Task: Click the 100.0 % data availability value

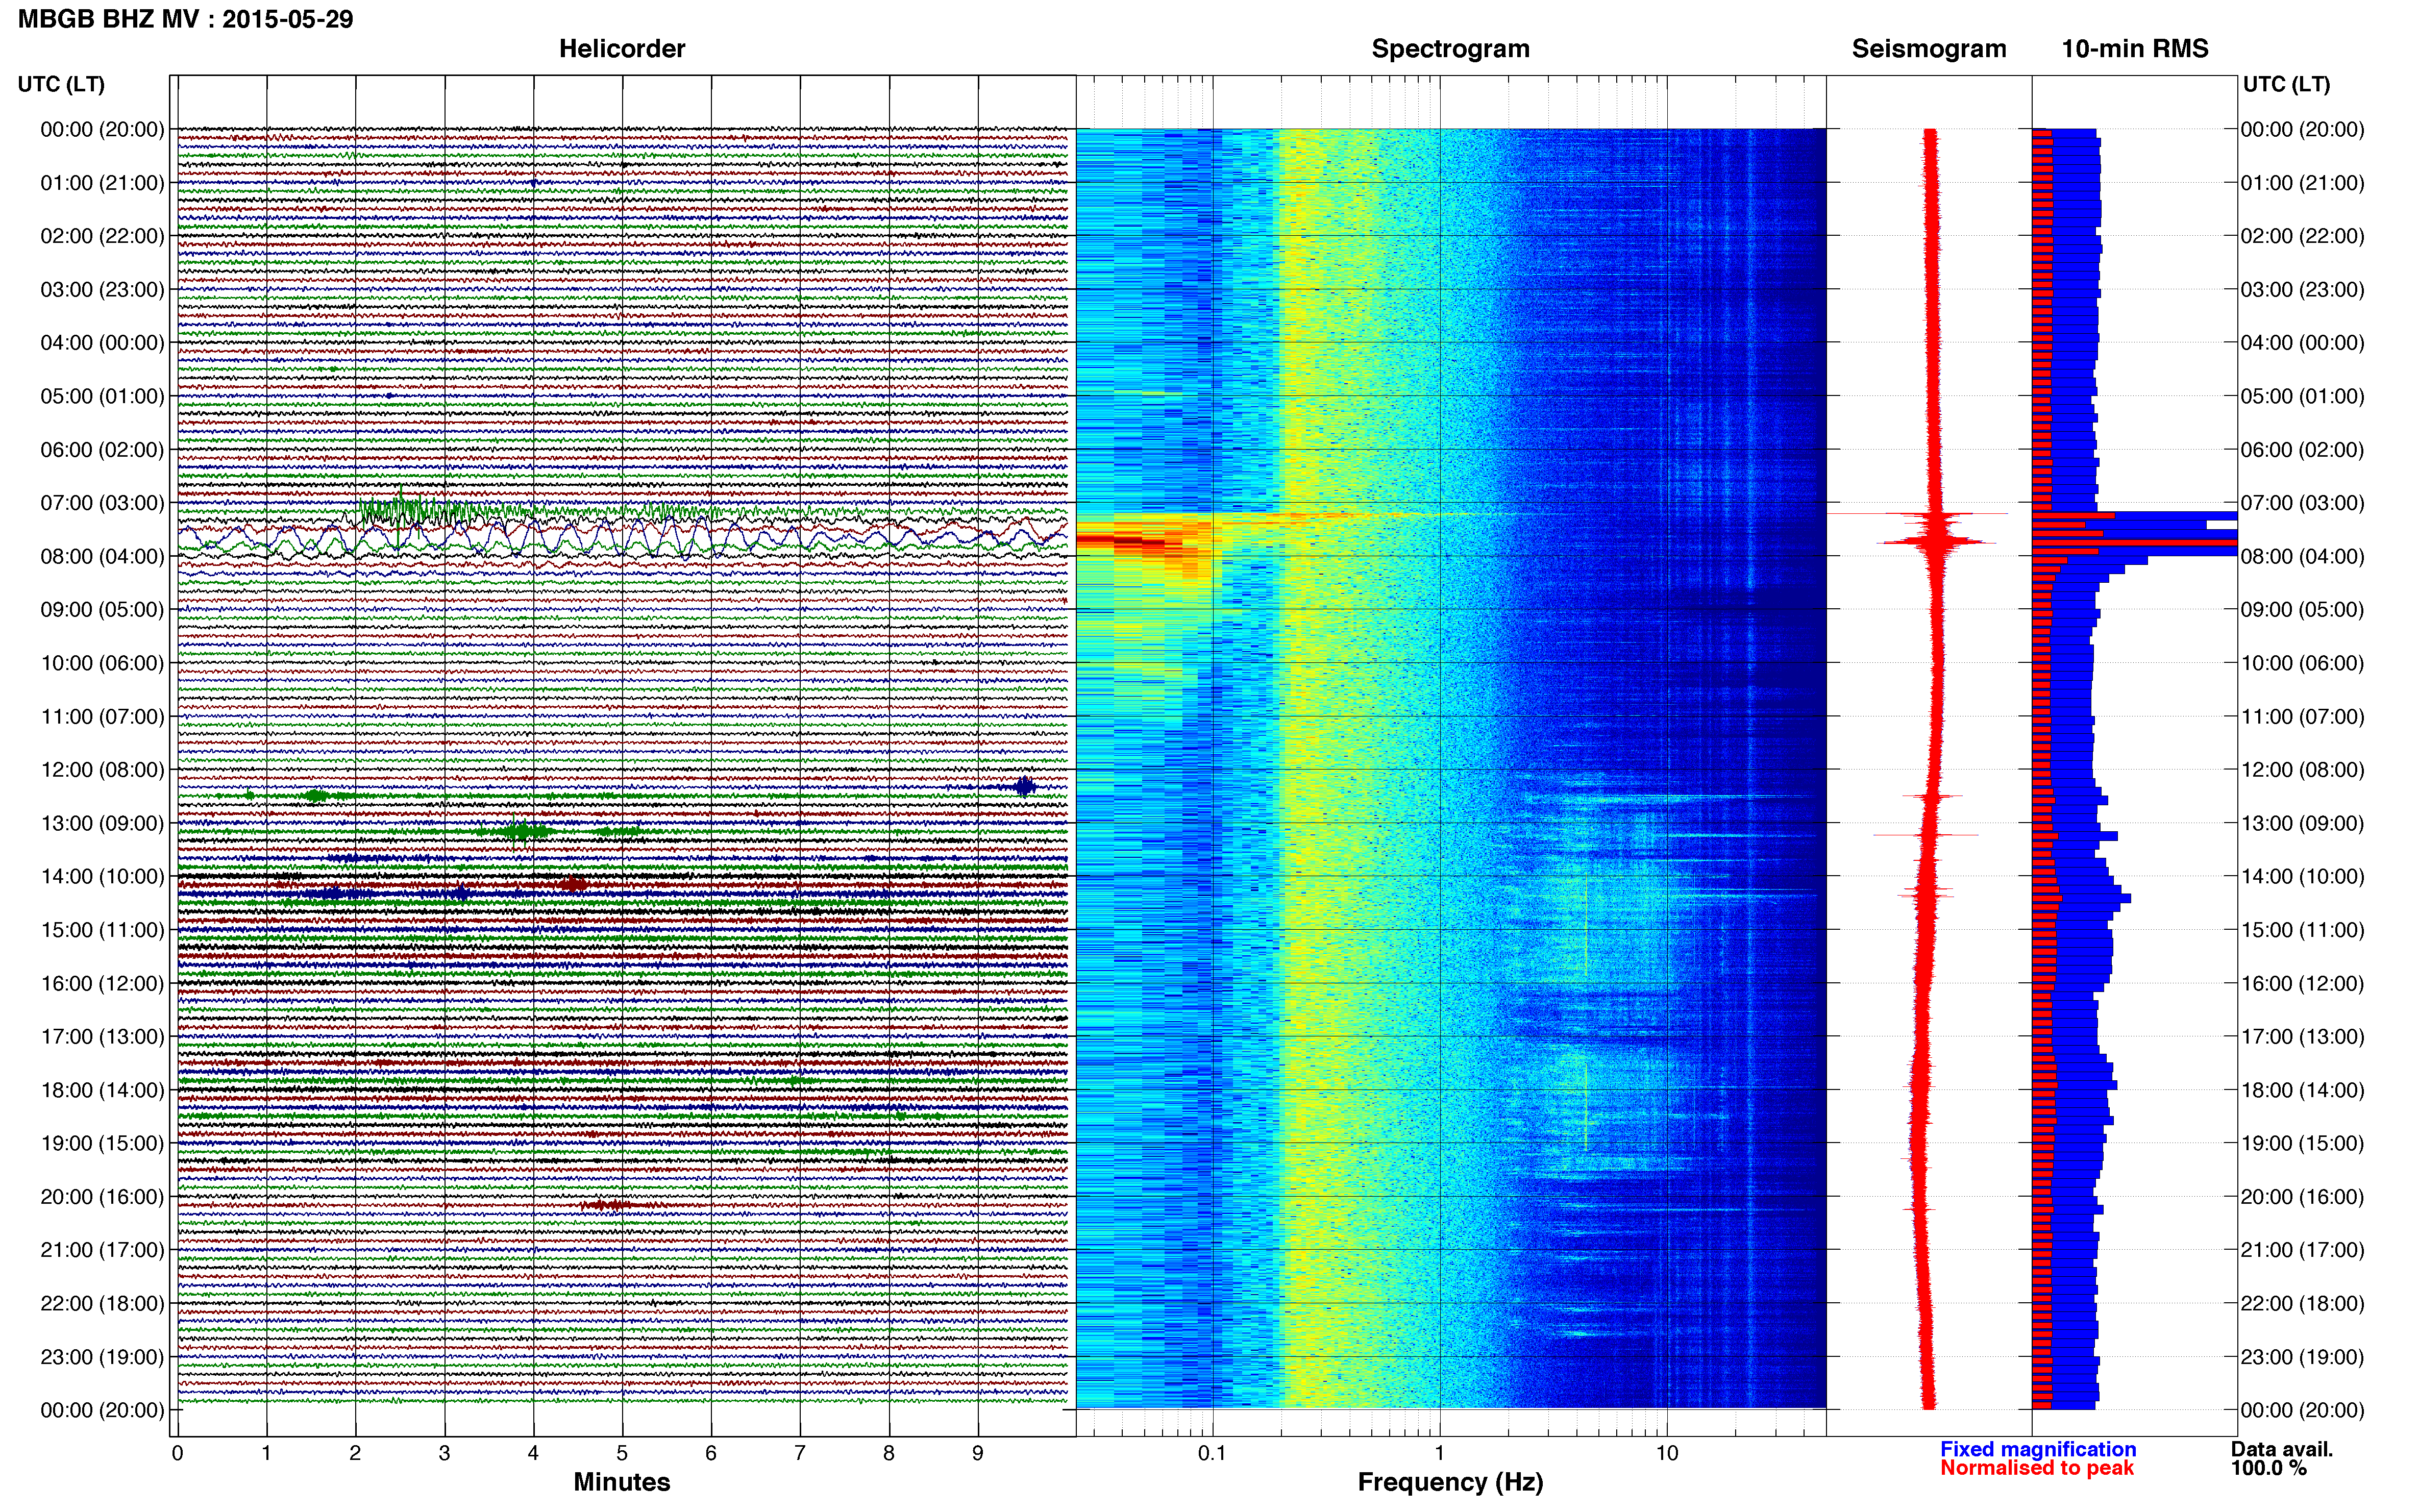Action: coord(2268,1468)
